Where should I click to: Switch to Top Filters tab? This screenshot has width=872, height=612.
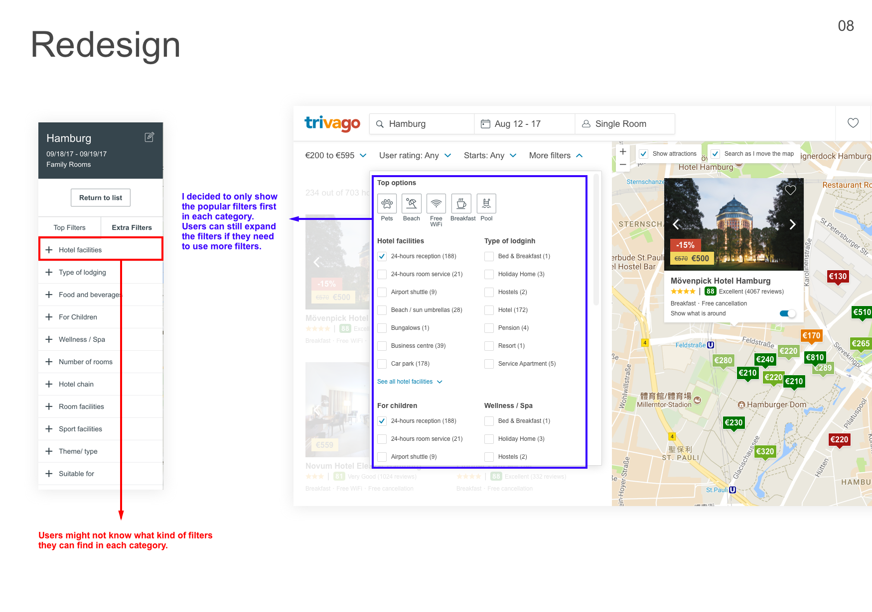(x=70, y=227)
